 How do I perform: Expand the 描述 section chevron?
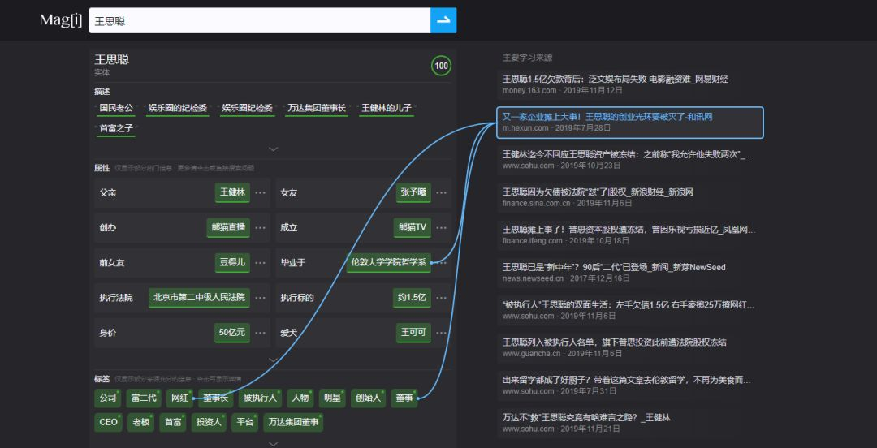click(273, 149)
